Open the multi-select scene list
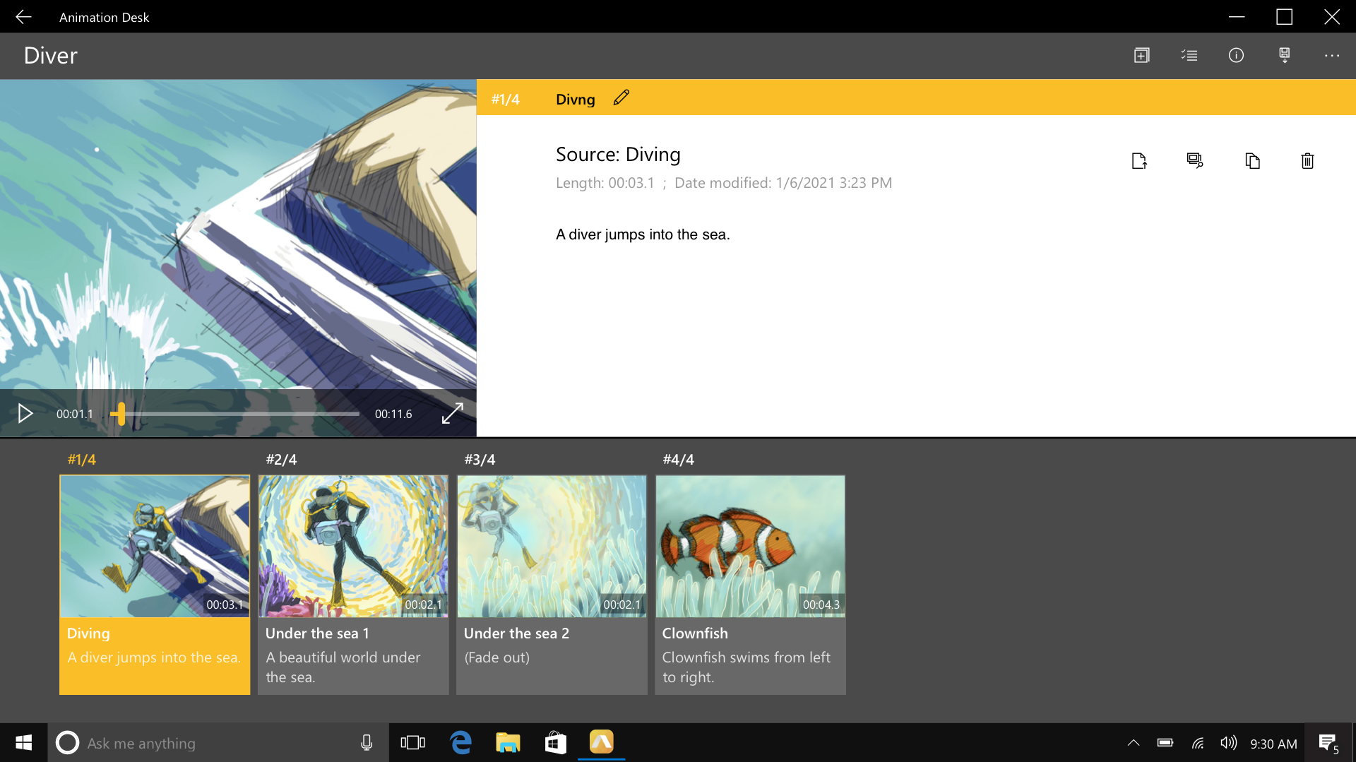 tap(1189, 55)
